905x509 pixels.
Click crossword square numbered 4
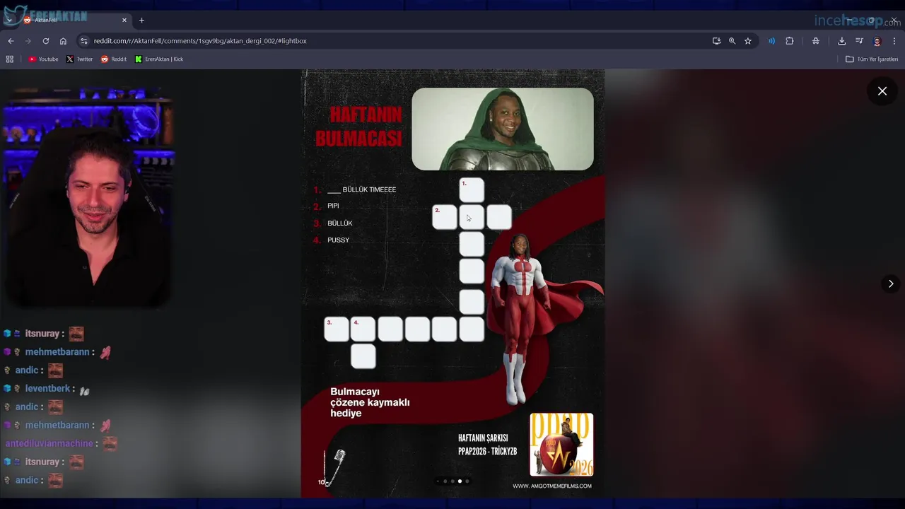363,329
